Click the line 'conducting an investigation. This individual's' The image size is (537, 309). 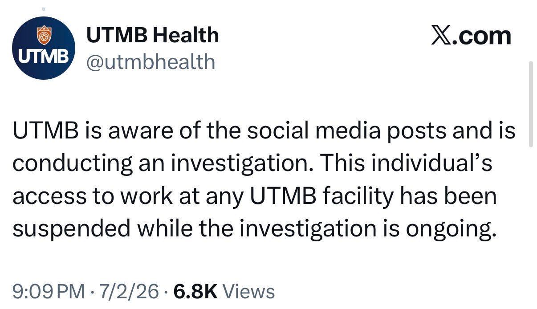coord(252,164)
